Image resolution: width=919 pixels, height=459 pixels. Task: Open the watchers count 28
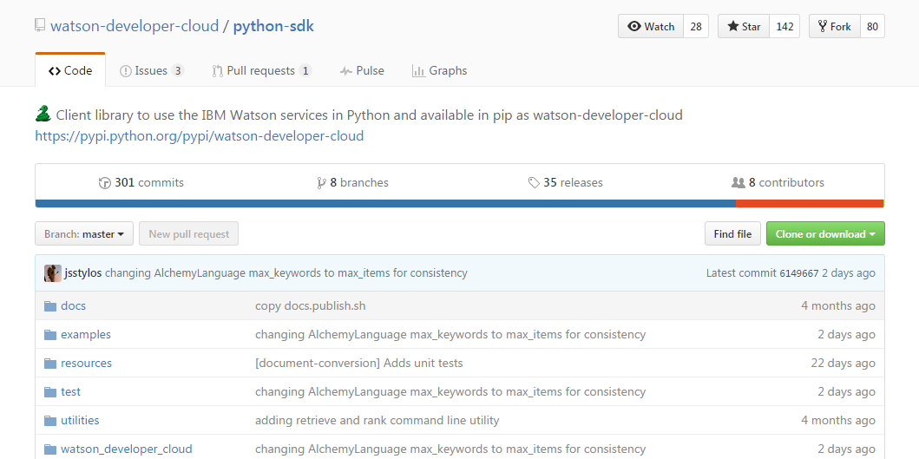(696, 26)
